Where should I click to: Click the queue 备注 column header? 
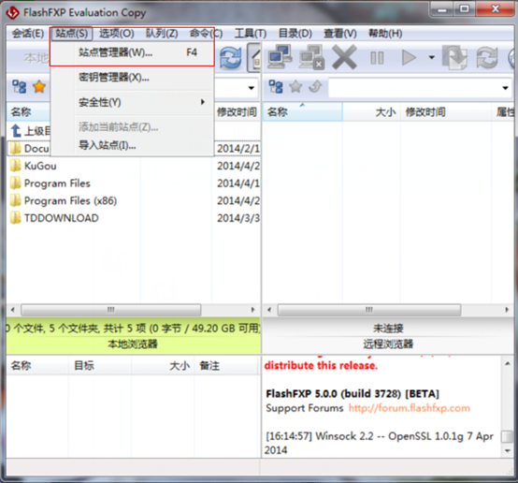225,366
